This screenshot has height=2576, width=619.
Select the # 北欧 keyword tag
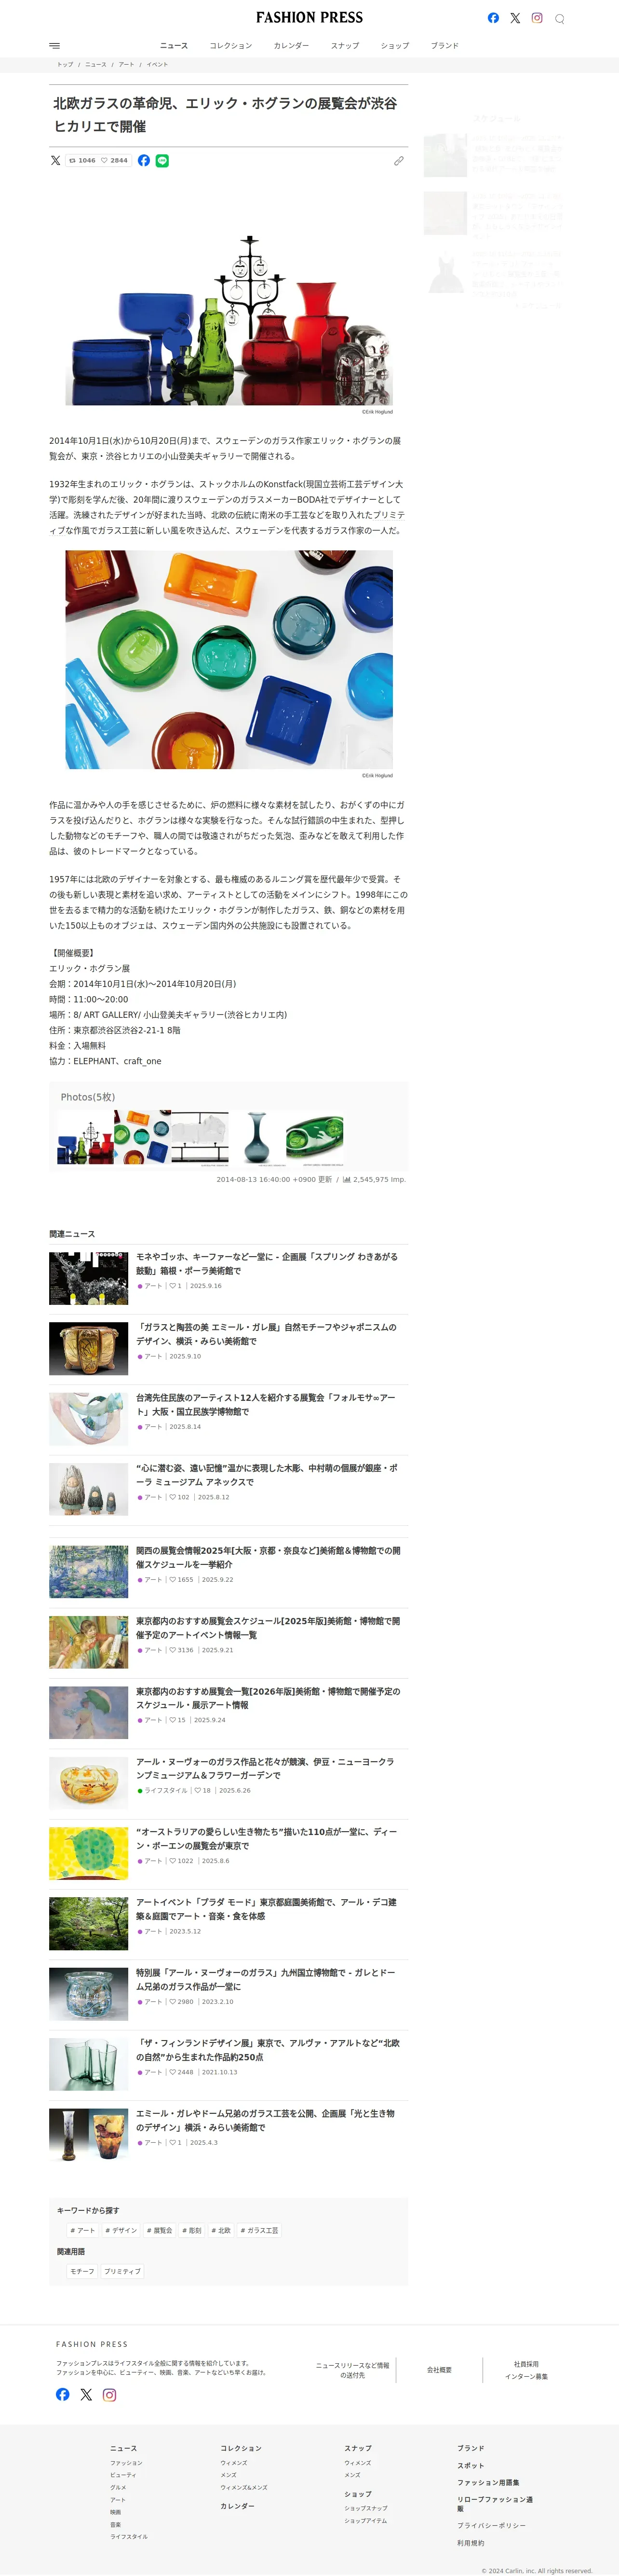(x=221, y=2230)
